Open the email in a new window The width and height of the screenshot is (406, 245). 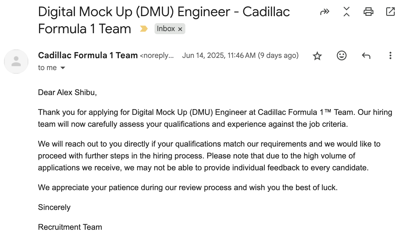pyautogui.click(x=390, y=12)
